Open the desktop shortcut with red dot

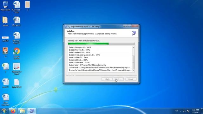tap(16, 69)
